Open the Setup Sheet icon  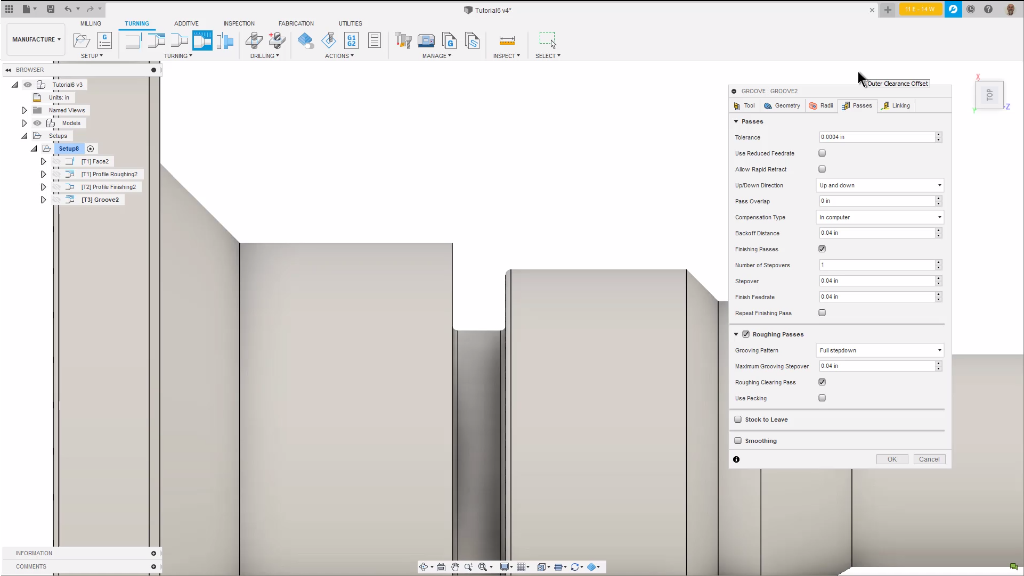point(375,40)
